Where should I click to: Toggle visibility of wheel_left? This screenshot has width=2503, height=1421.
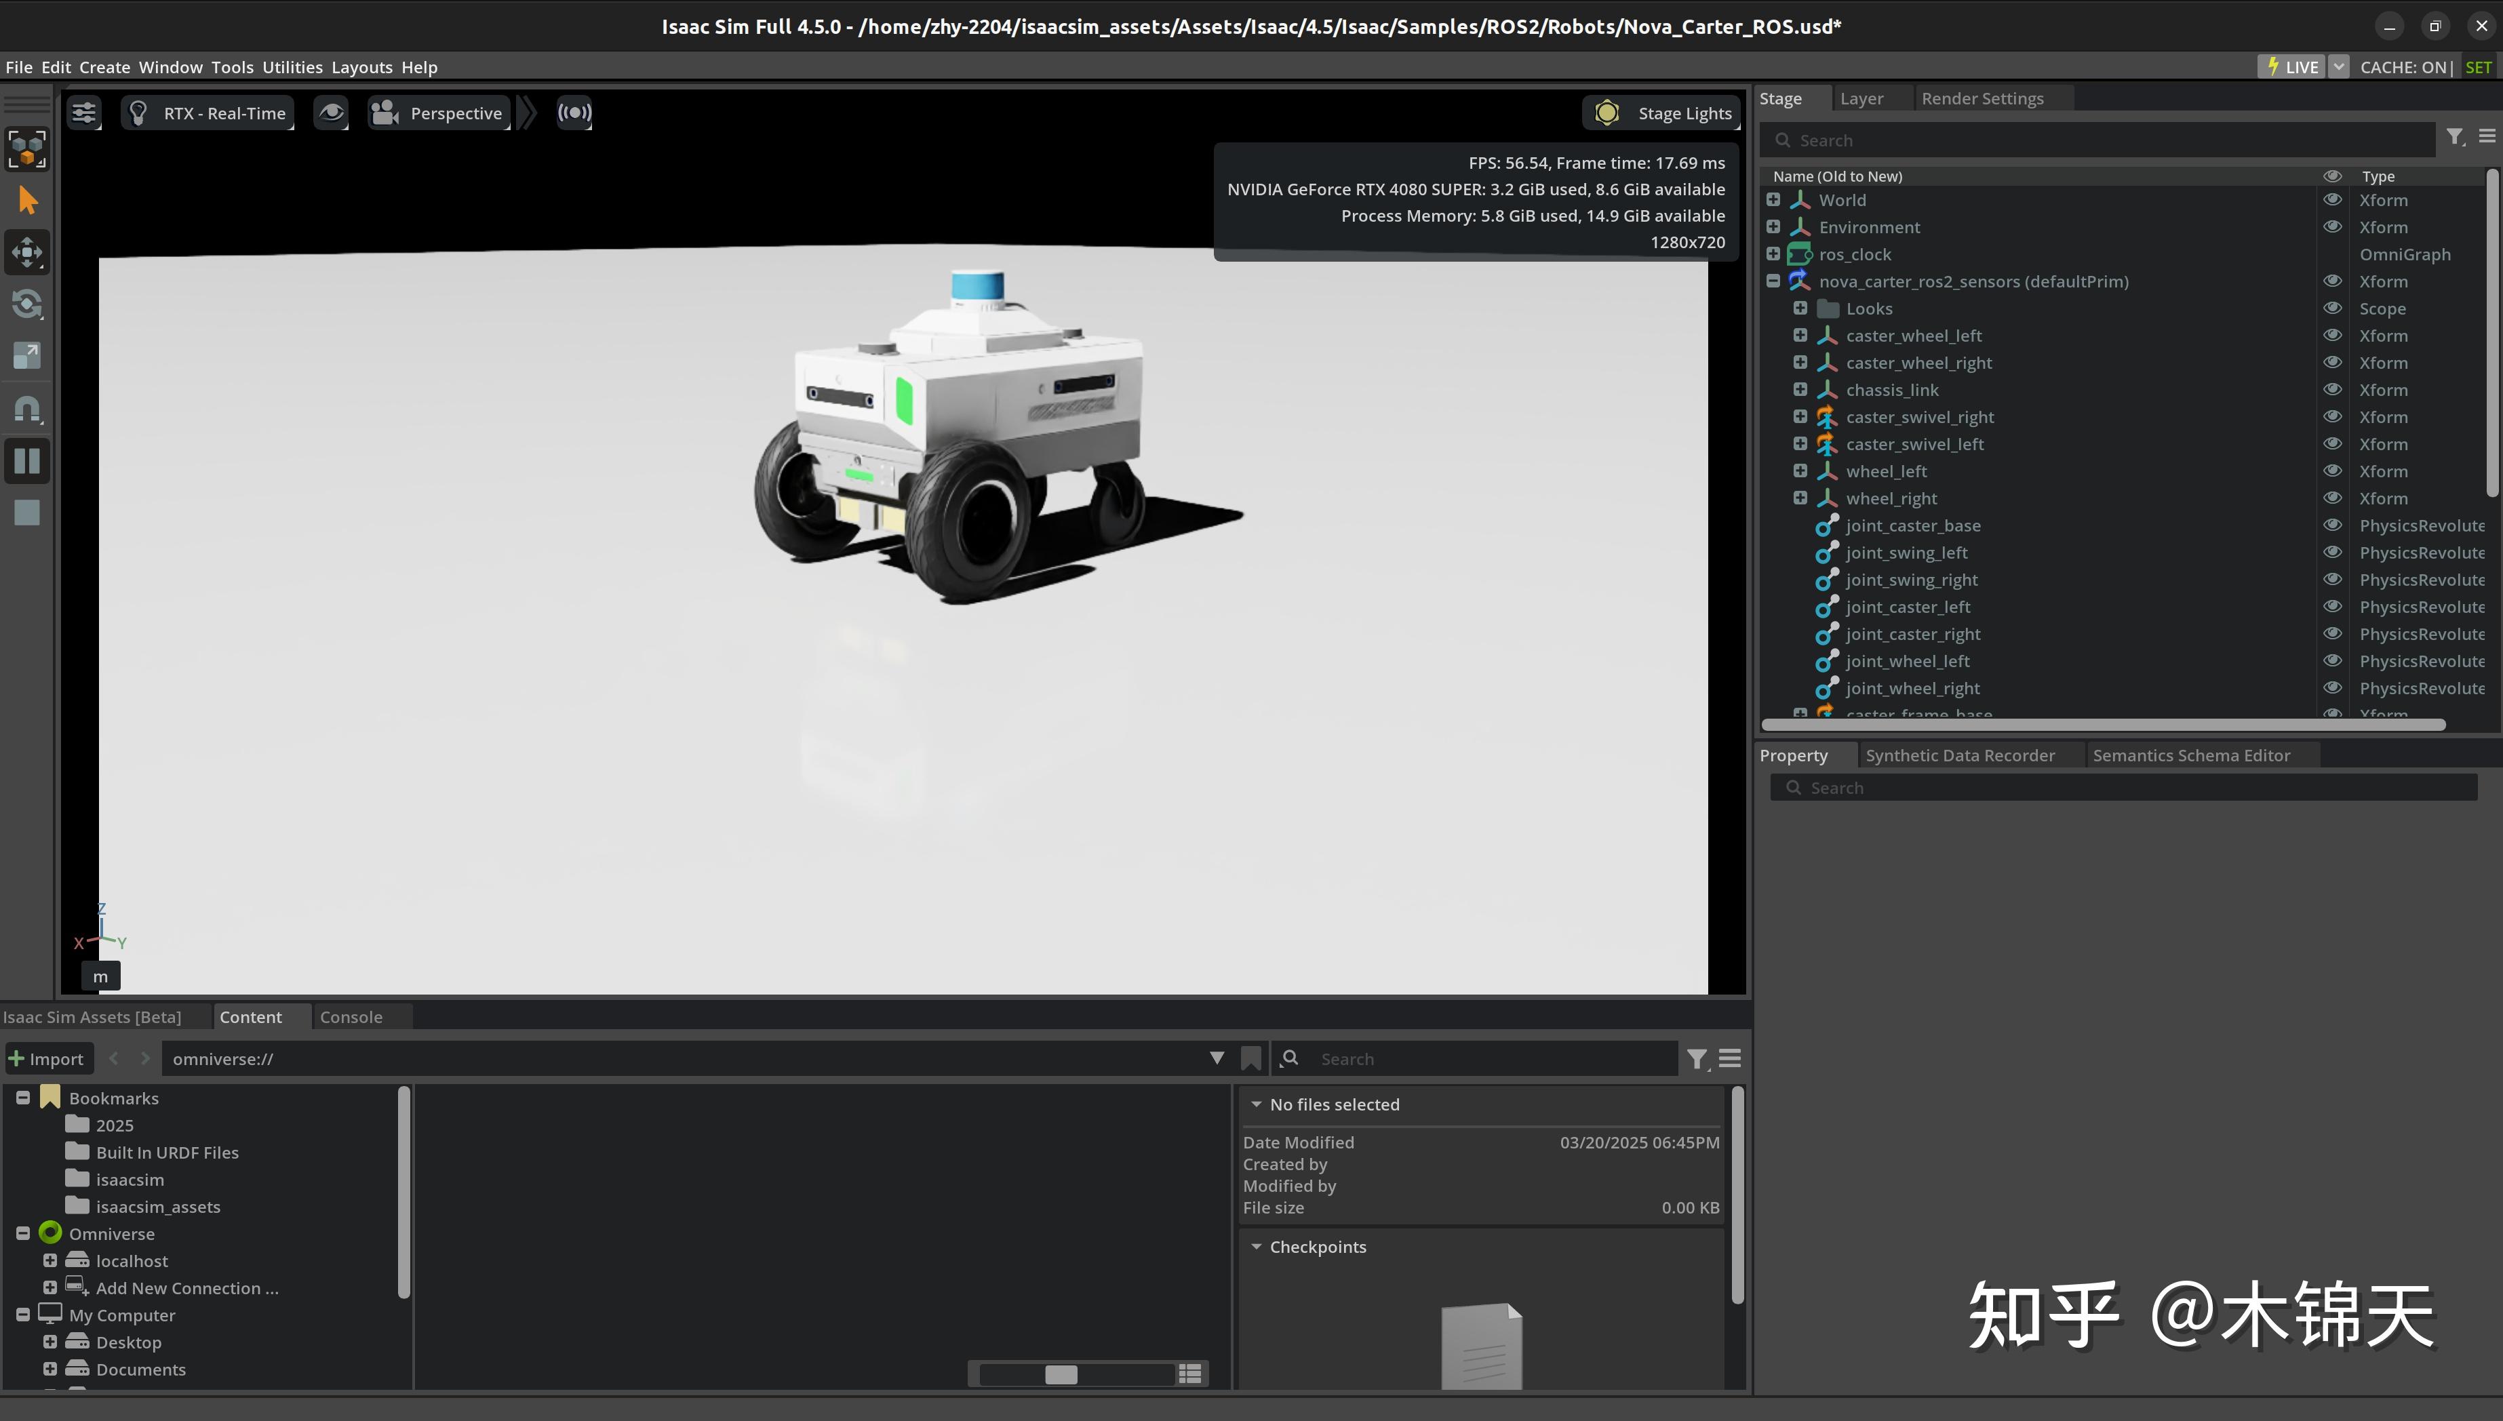[2332, 471]
